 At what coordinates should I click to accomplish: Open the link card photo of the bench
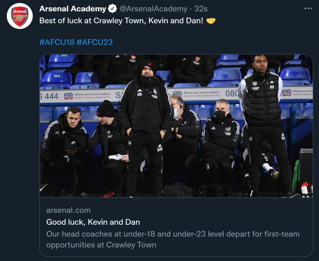[176, 126]
